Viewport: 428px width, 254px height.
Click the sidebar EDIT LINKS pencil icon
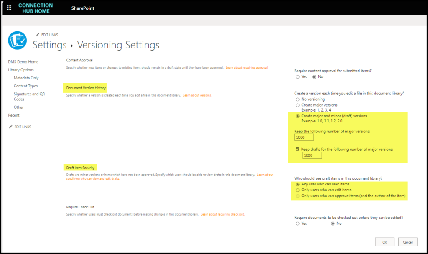(x=10, y=127)
